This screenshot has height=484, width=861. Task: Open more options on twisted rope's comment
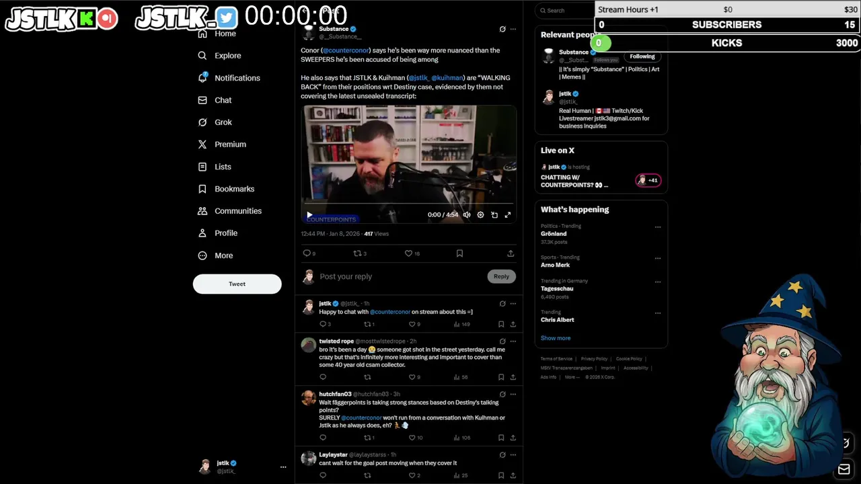pyautogui.click(x=513, y=341)
